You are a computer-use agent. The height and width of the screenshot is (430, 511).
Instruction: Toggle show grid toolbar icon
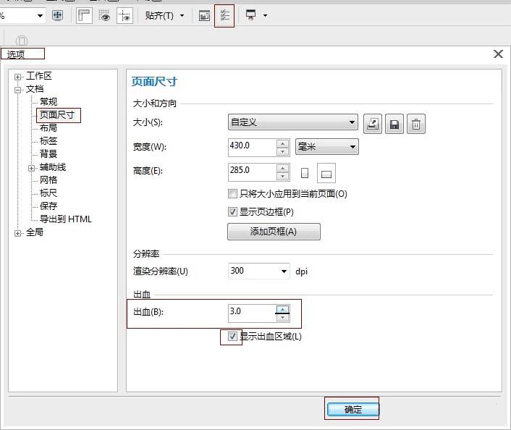(x=104, y=16)
